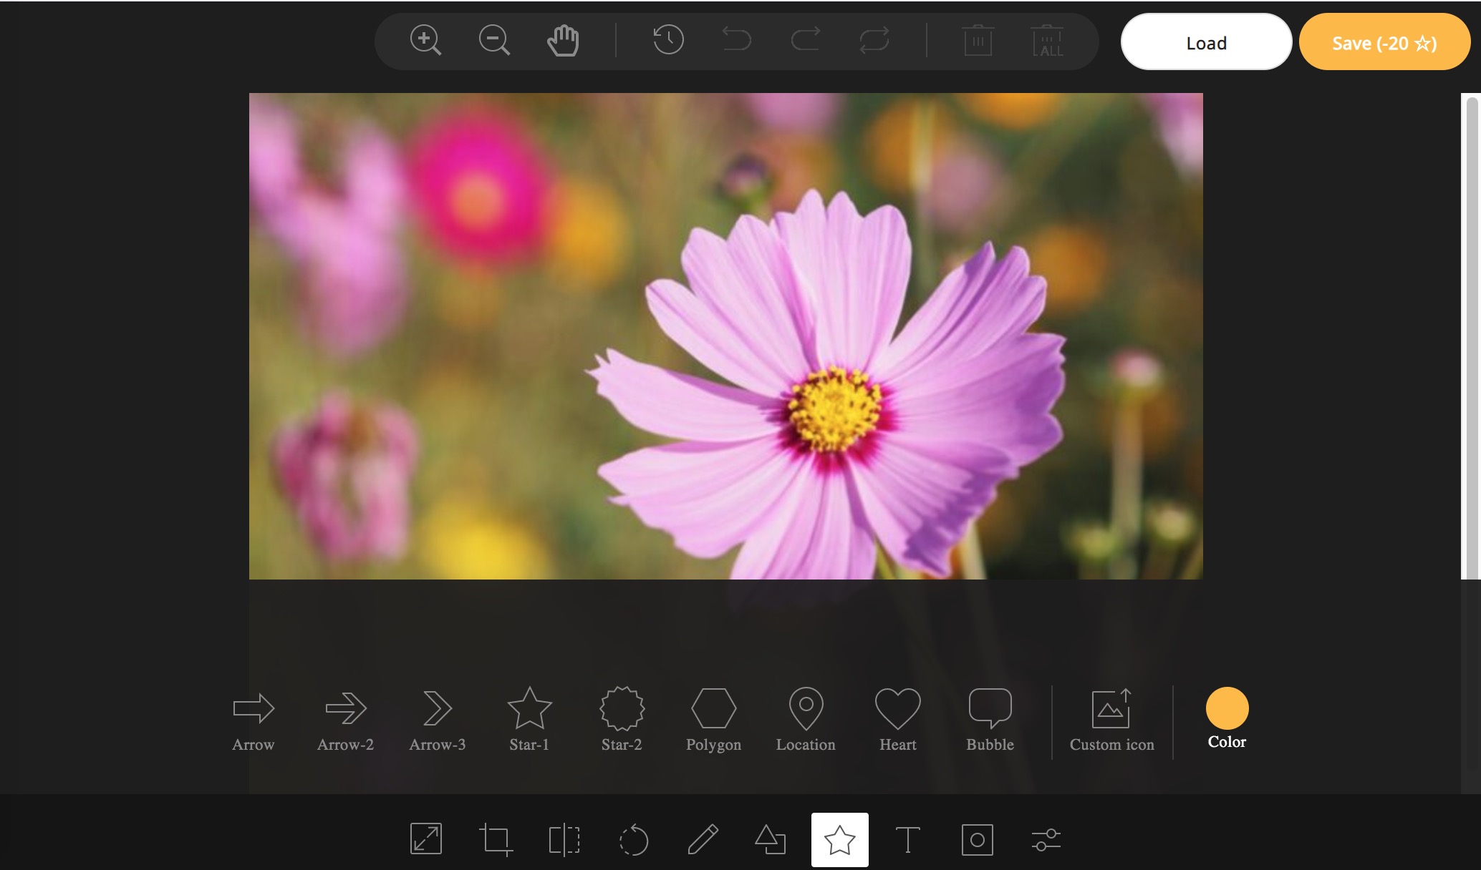Select the Rotate tool in bottom menu
The width and height of the screenshot is (1481, 870).
pos(634,839)
